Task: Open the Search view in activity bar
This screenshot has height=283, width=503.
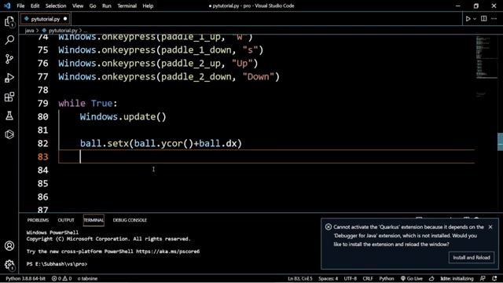Action: [9, 40]
